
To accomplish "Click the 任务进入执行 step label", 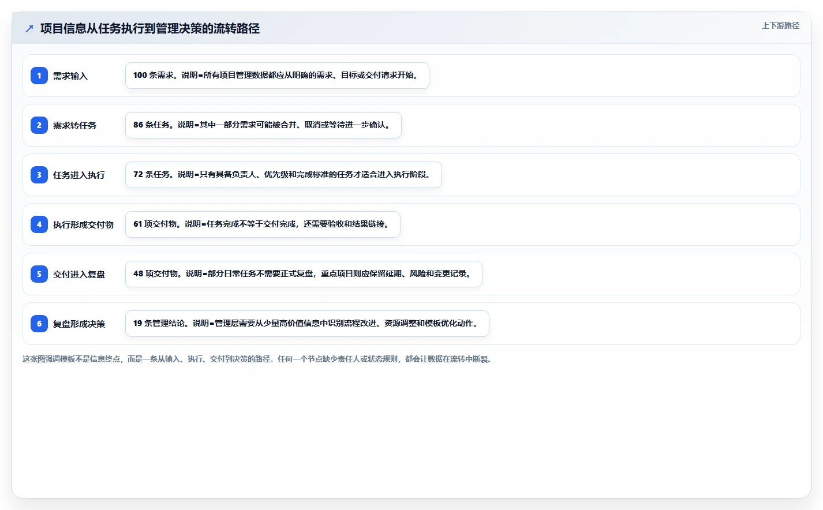I will click(x=79, y=175).
